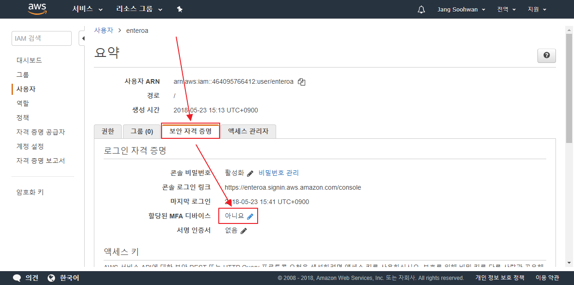Switch to the 권한 tab
The width and height of the screenshot is (574, 285).
click(x=108, y=131)
